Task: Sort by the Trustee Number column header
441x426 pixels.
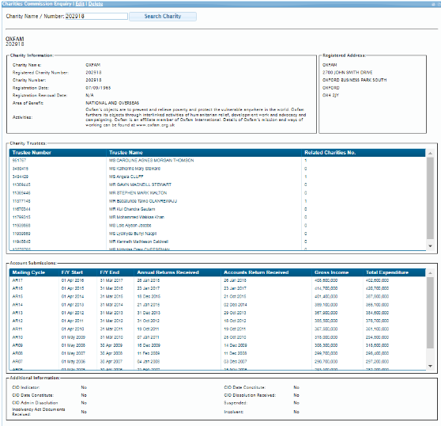Action: tap(58, 152)
